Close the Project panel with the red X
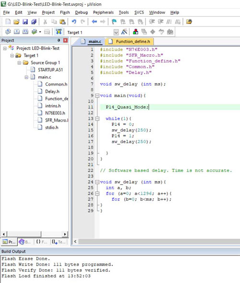 65,40
